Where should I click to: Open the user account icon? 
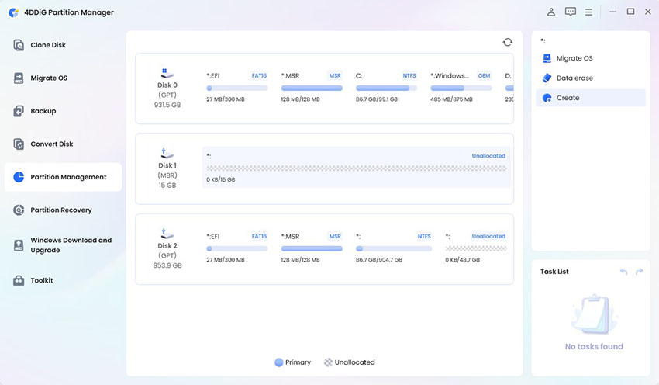click(551, 12)
